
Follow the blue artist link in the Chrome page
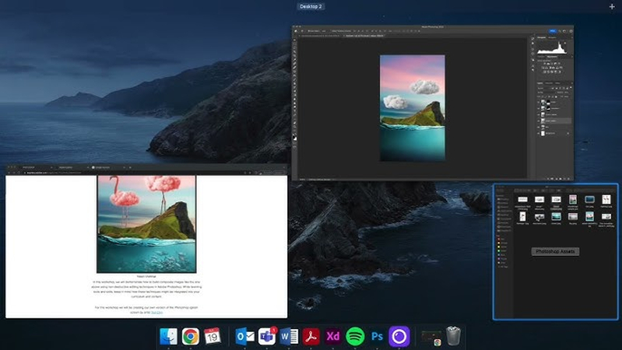pos(157,313)
